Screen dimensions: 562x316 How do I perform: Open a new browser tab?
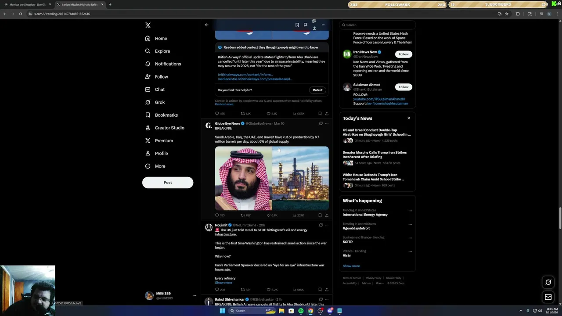(x=110, y=4)
